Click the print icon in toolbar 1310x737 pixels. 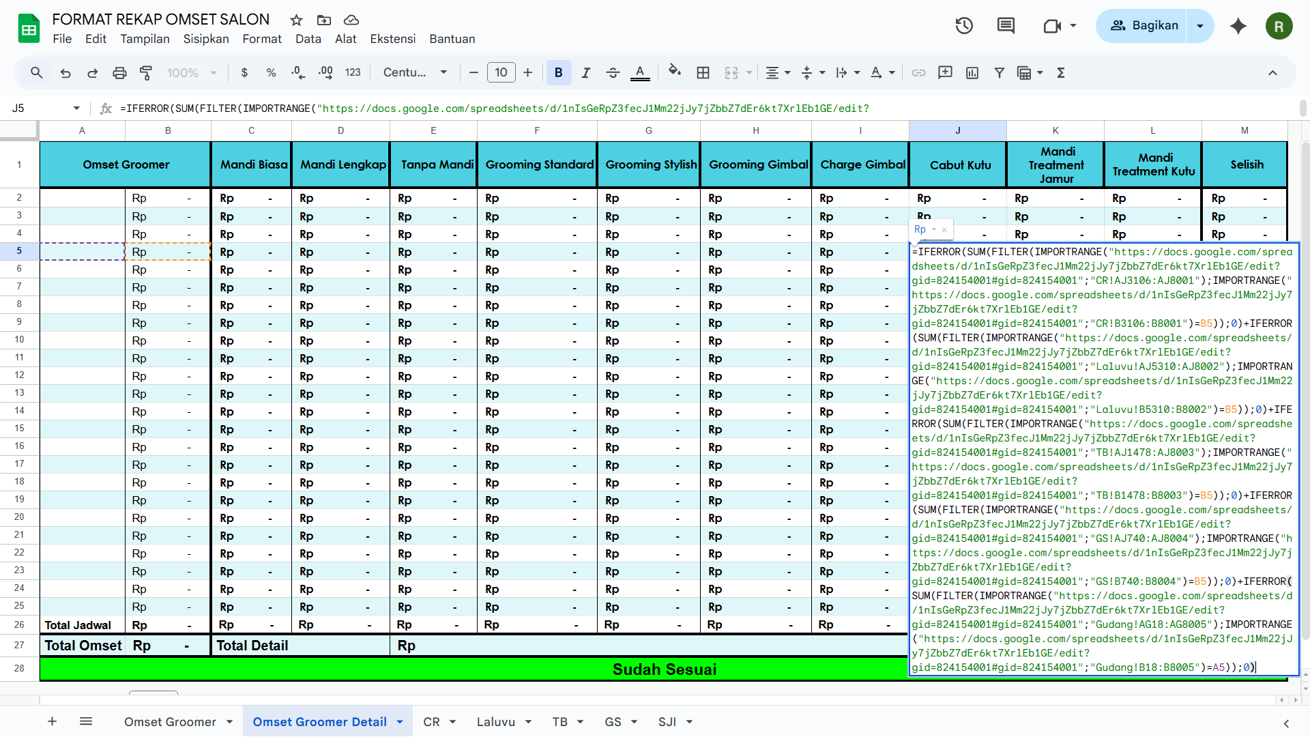[119, 72]
